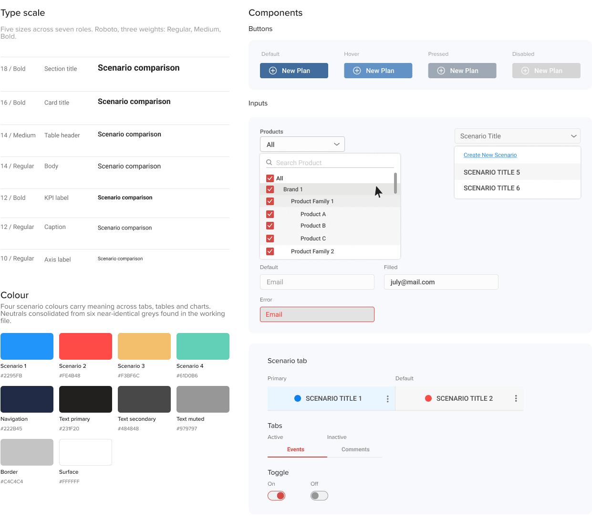Click the magnifier icon in Search Product
592x520 pixels.
point(269,162)
